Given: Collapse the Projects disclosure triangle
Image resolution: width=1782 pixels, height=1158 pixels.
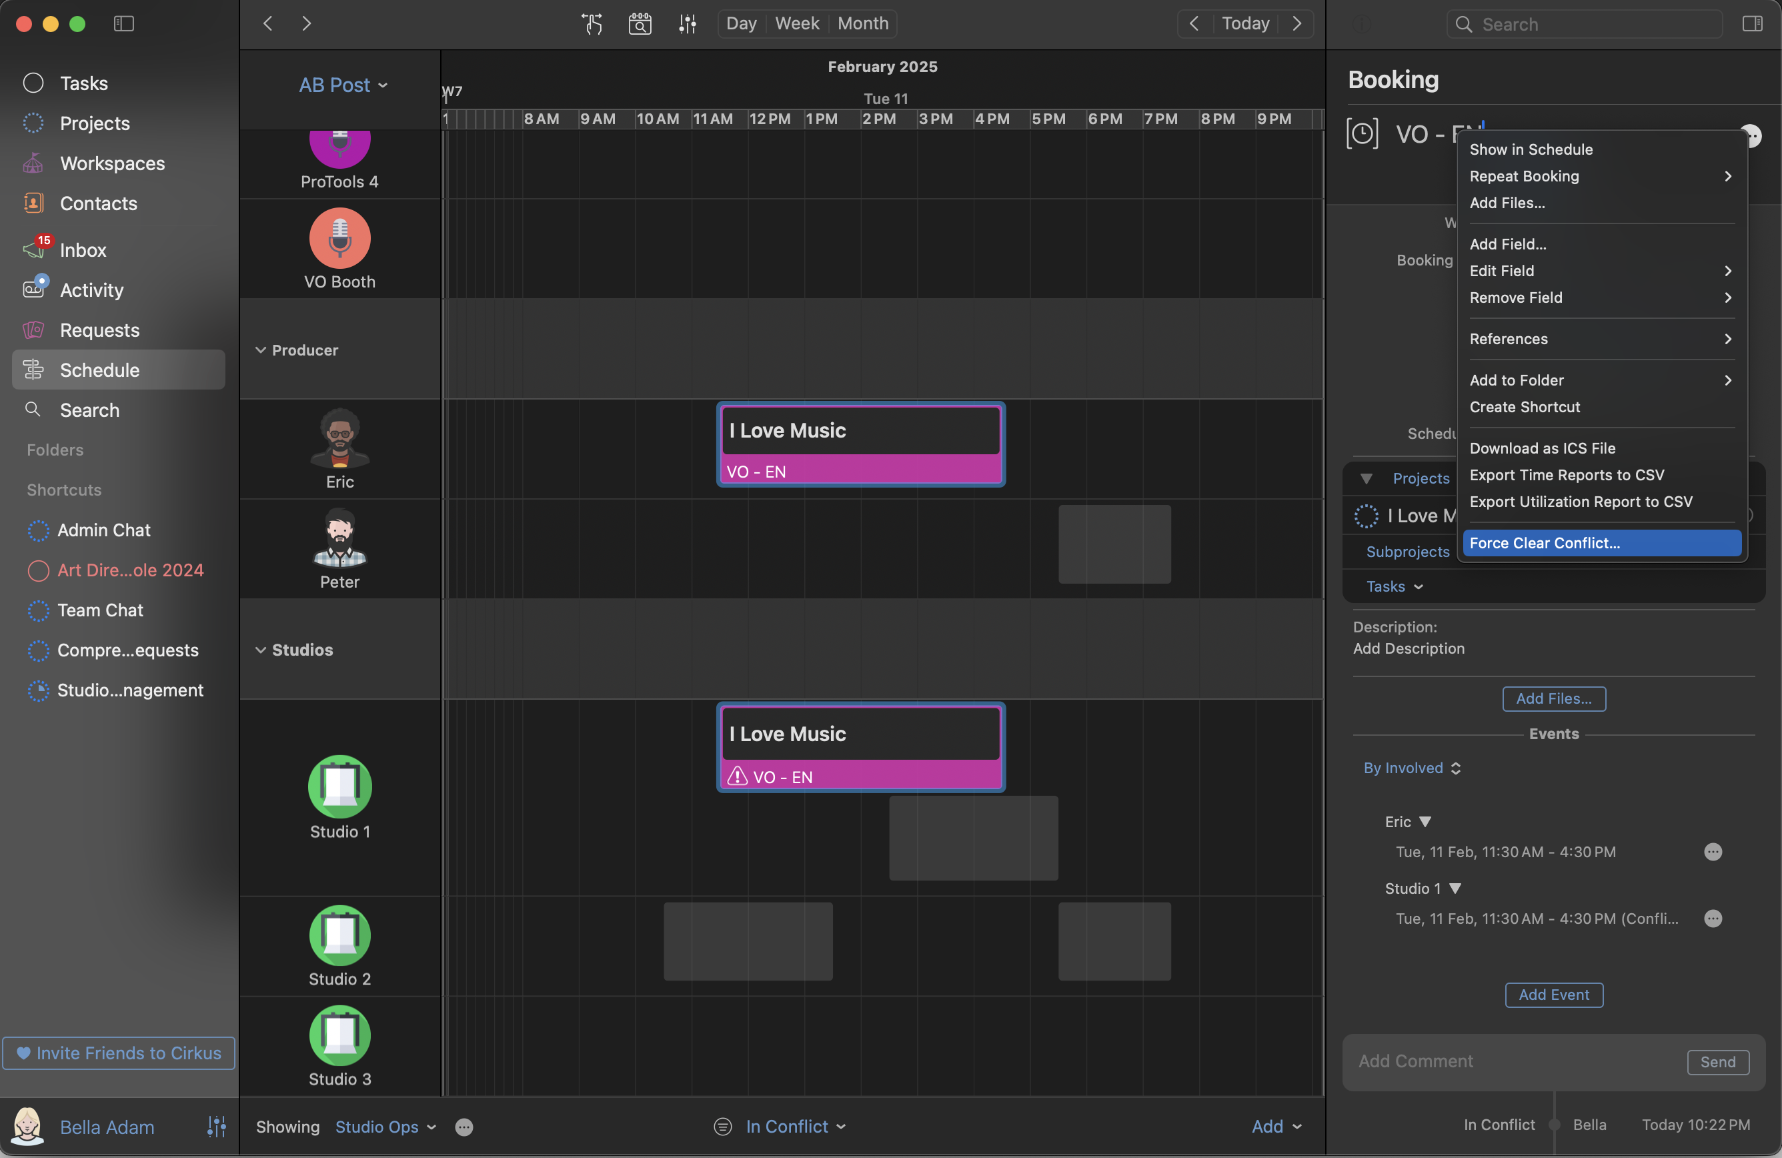Looking at the screenshot, I should [1366, 478].
